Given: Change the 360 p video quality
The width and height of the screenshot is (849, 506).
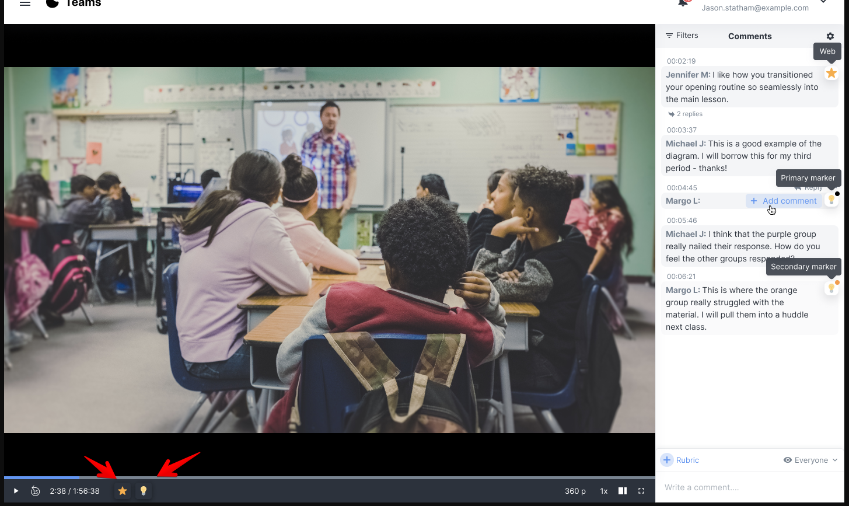Looking at the screenshot, I should 575,491.
